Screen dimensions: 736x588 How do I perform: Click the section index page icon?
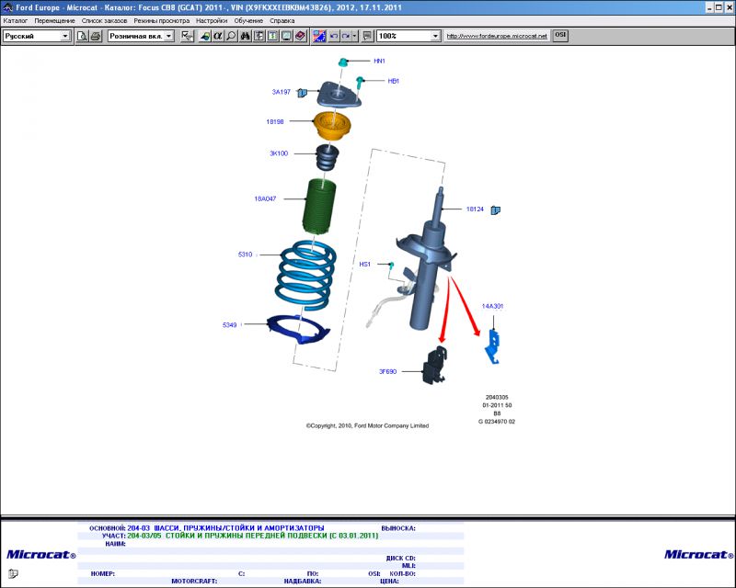259,36
